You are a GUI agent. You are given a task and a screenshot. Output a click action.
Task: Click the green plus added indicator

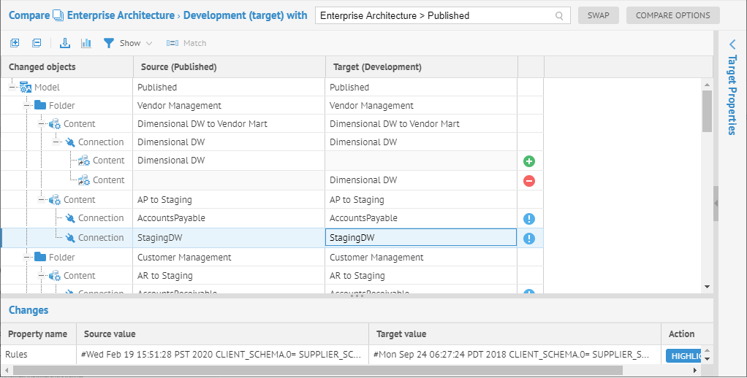tap(529, 161)
